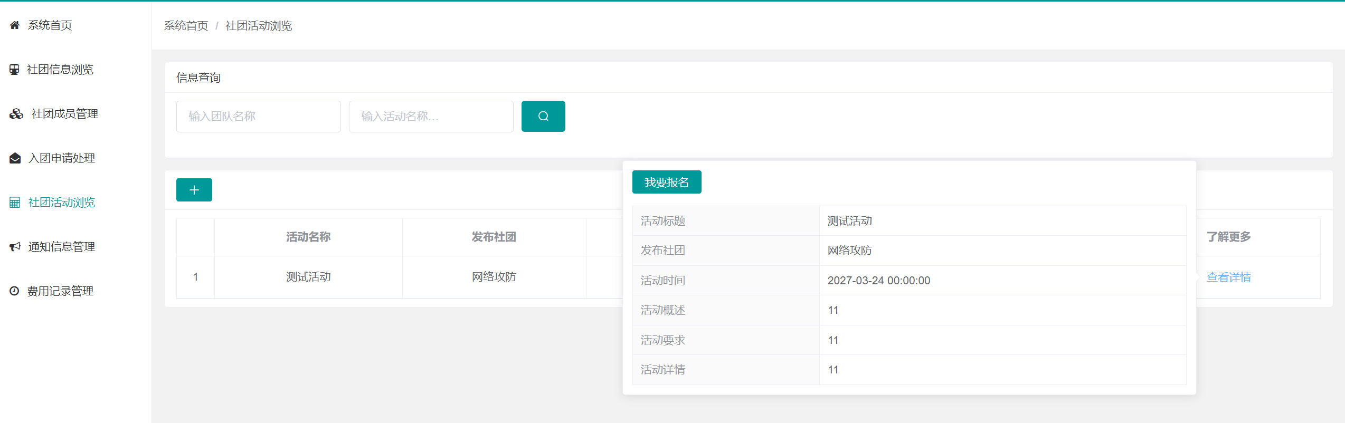Click the 系统首页 breadcrumb link
Image resolution: width=1345 pixels, height=423 pixels.
coord(186,26)
